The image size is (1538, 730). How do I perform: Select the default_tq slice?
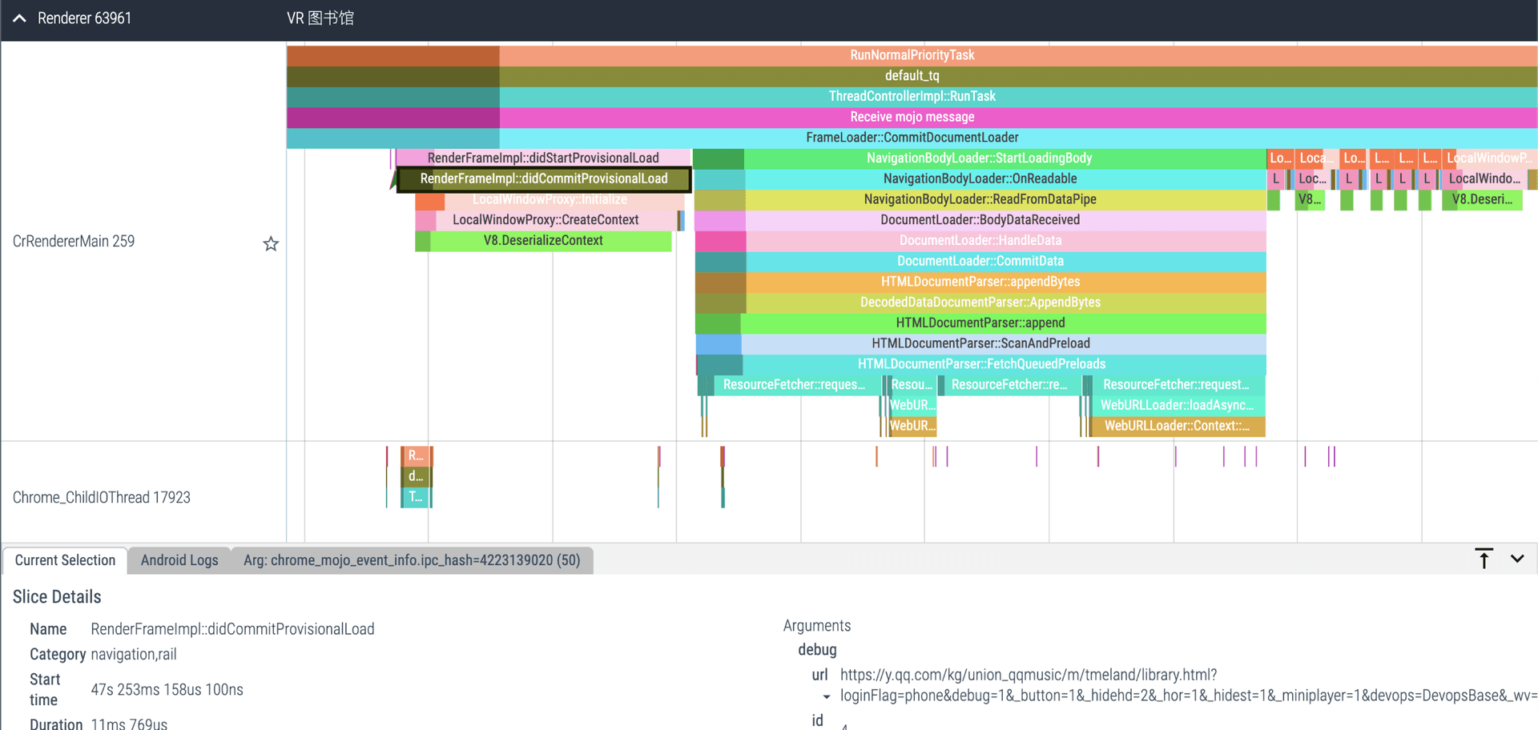coord(912,76)
